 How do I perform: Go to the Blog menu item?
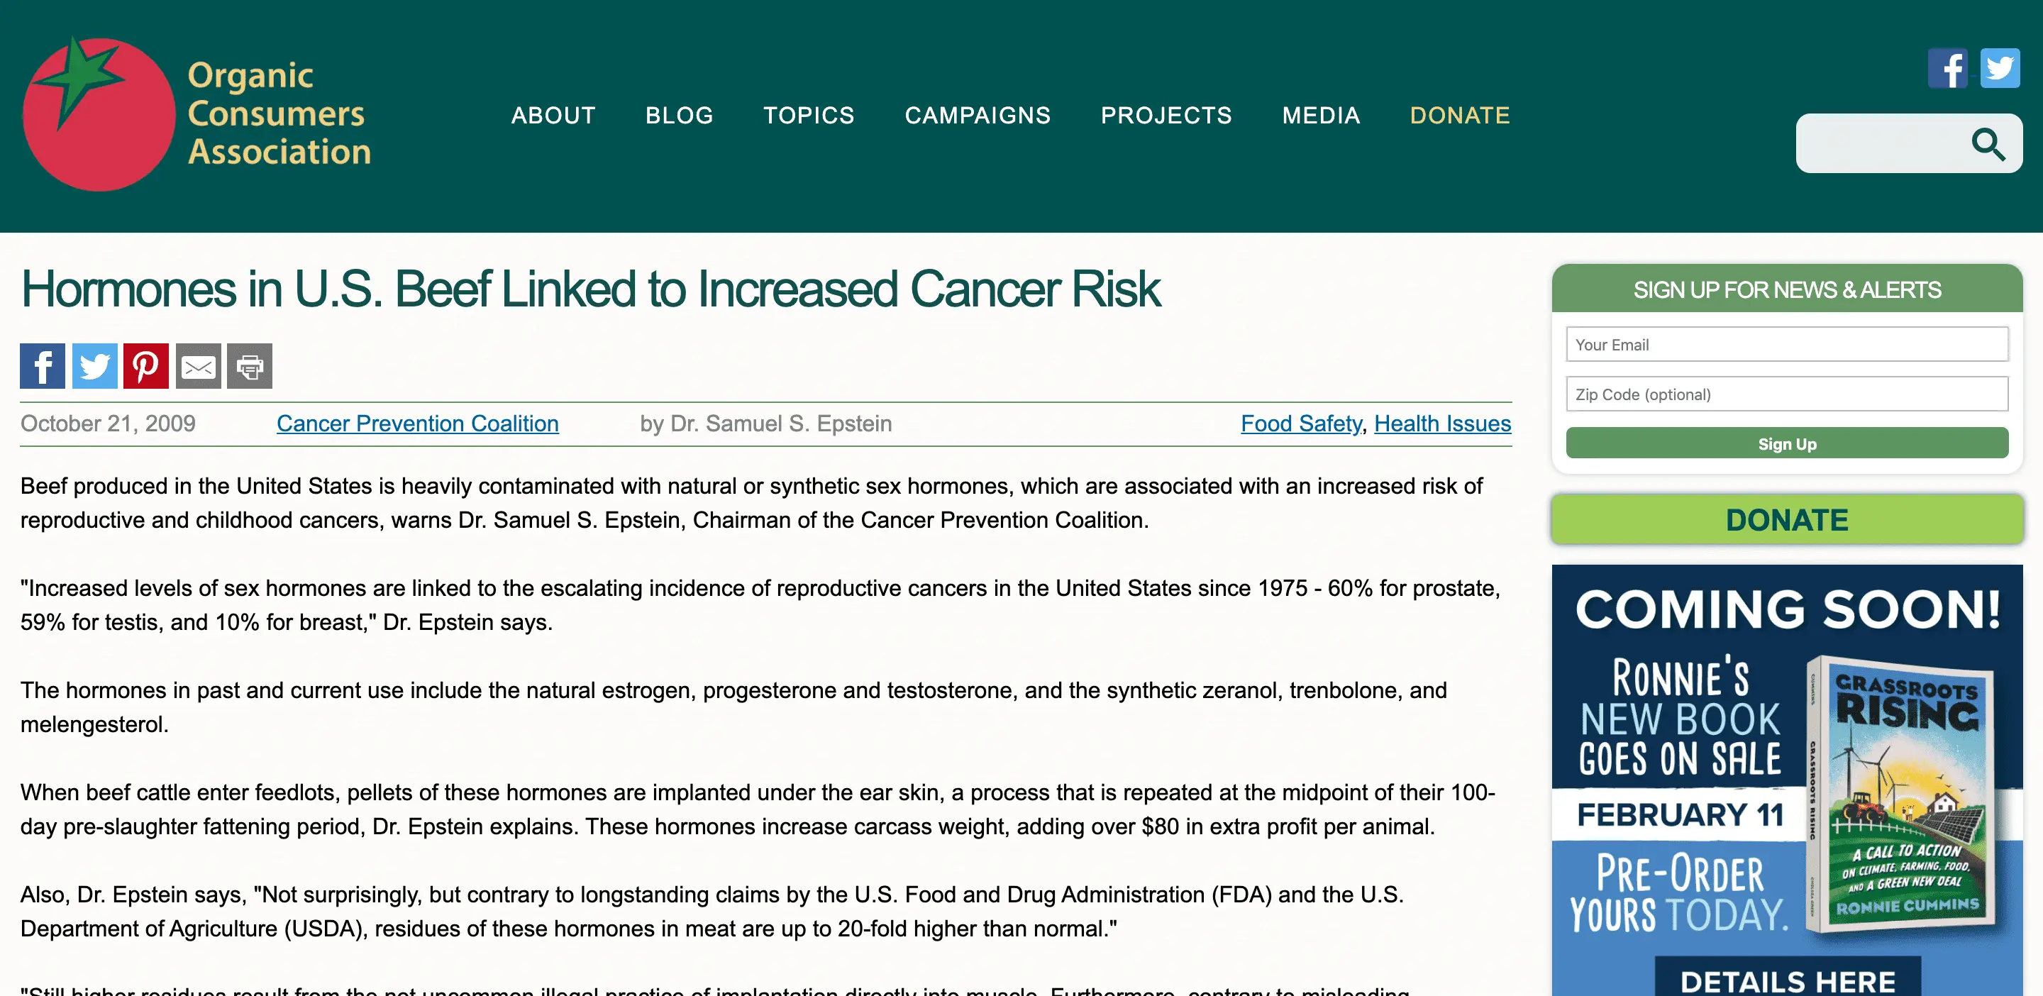pyautogui.click(x=679, y=116)
